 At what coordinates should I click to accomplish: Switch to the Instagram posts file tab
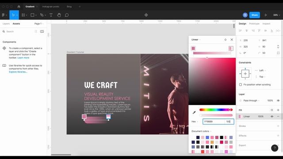(51, 7)
